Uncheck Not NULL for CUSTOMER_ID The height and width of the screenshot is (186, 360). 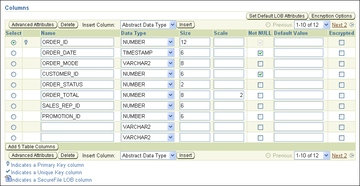[x=260, y=74]
